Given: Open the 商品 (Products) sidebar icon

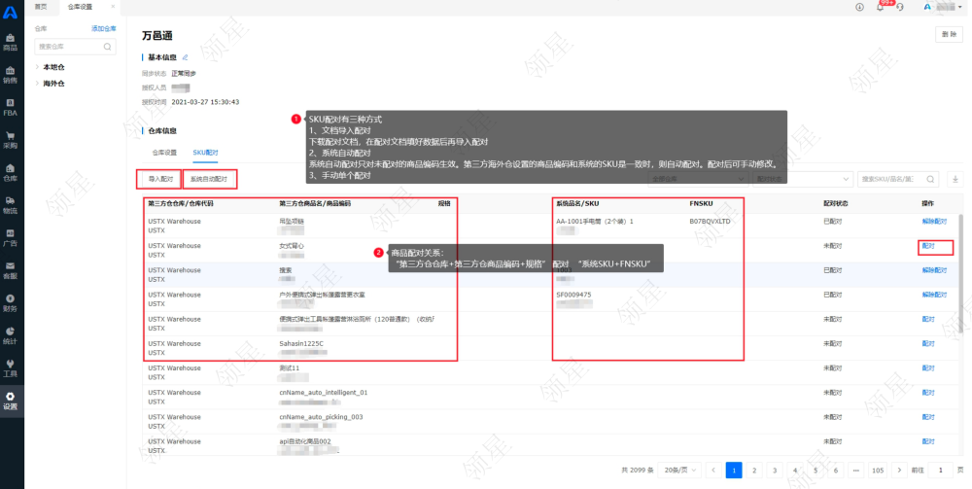Looking at the screenshot, I should pos(11,41).
